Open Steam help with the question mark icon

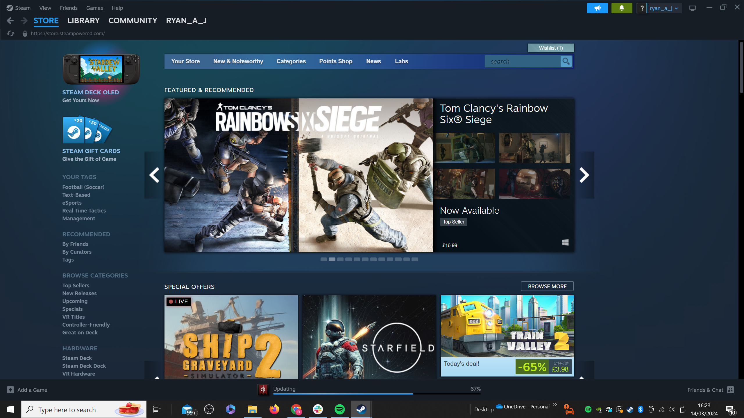point(642,8)
